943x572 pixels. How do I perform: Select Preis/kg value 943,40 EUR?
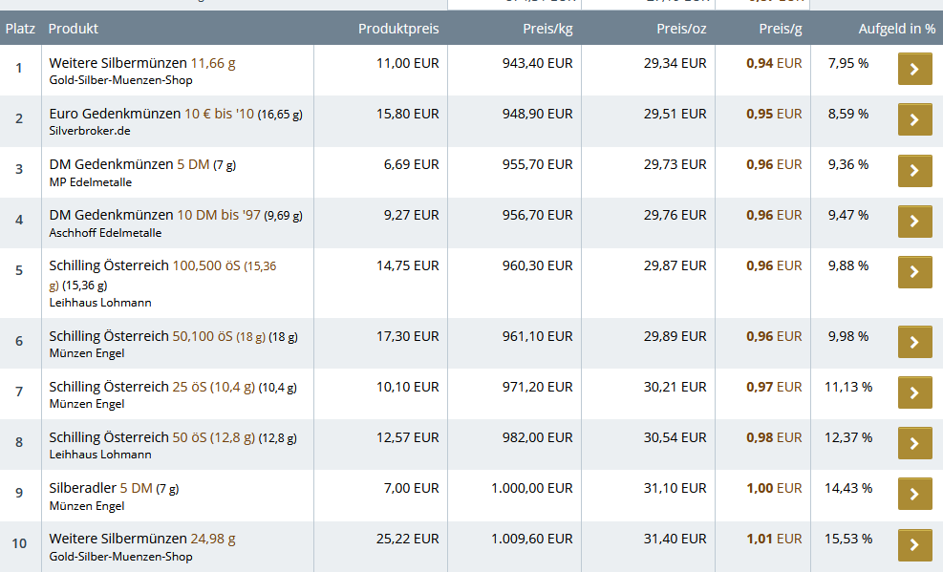click(x=538, y=63)
